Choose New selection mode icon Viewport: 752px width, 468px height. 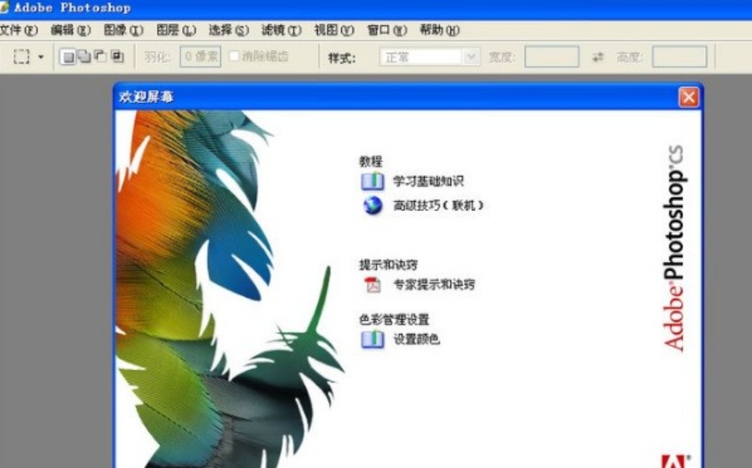pyautogui.click(x=68, y=57)
